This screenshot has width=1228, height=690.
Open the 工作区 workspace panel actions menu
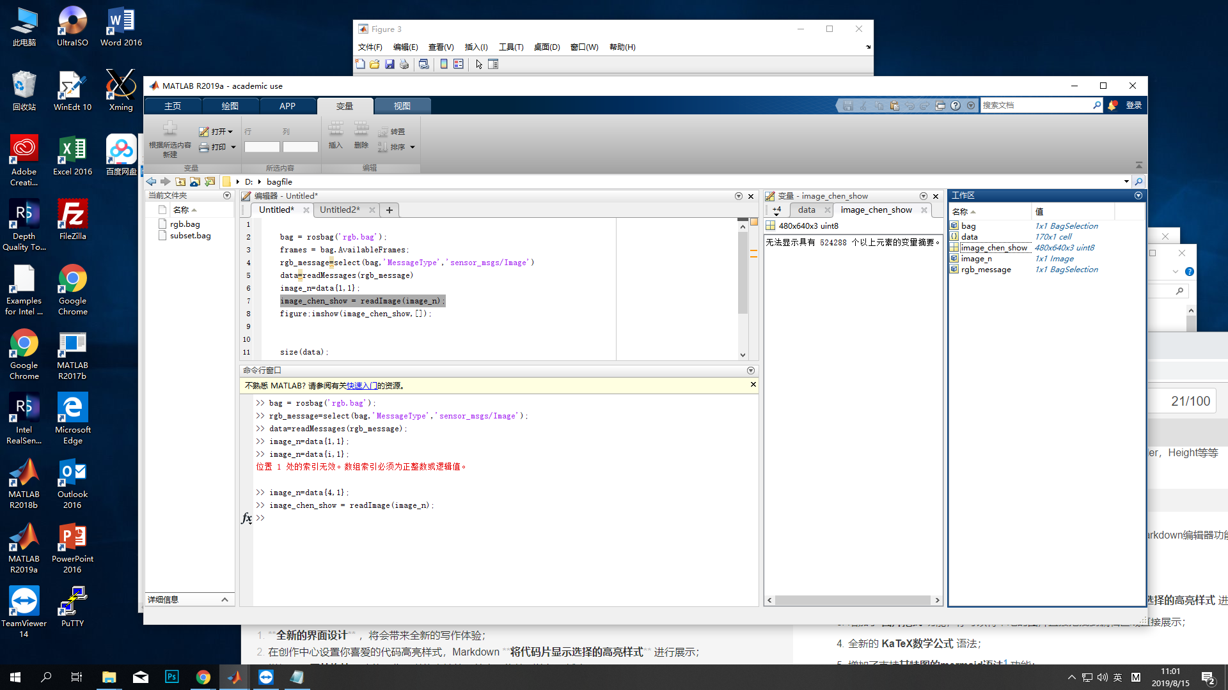pyautogui.click(x=1138, y=195)
